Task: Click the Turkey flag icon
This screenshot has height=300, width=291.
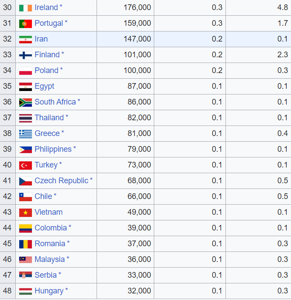Action: pos(25,165)
